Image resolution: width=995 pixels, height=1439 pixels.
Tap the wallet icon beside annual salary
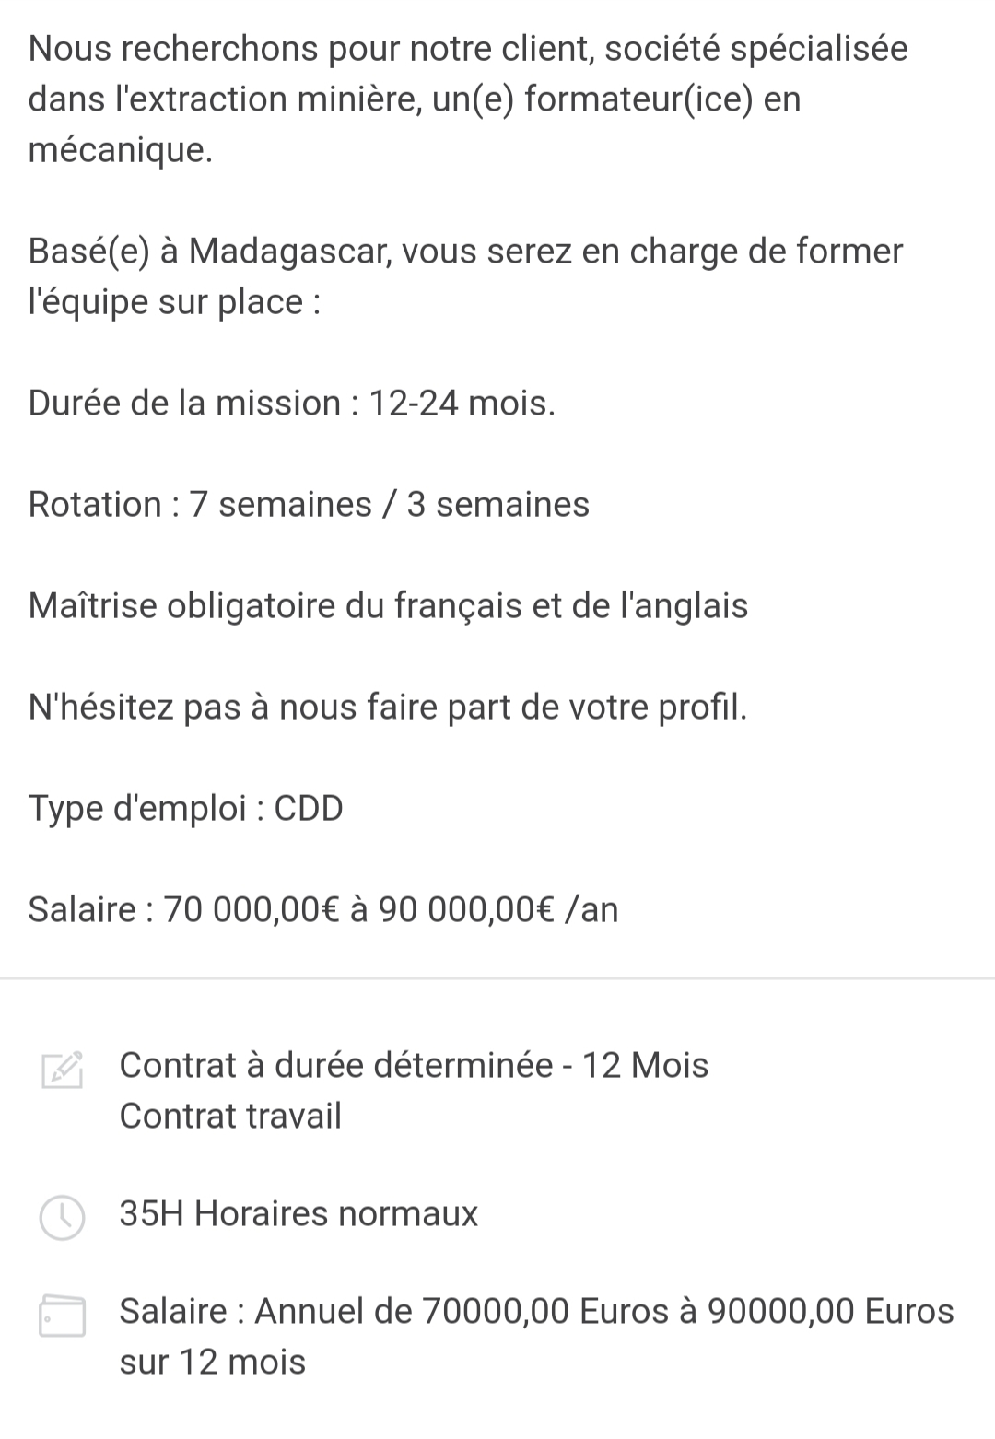[x=63, y=1316]
